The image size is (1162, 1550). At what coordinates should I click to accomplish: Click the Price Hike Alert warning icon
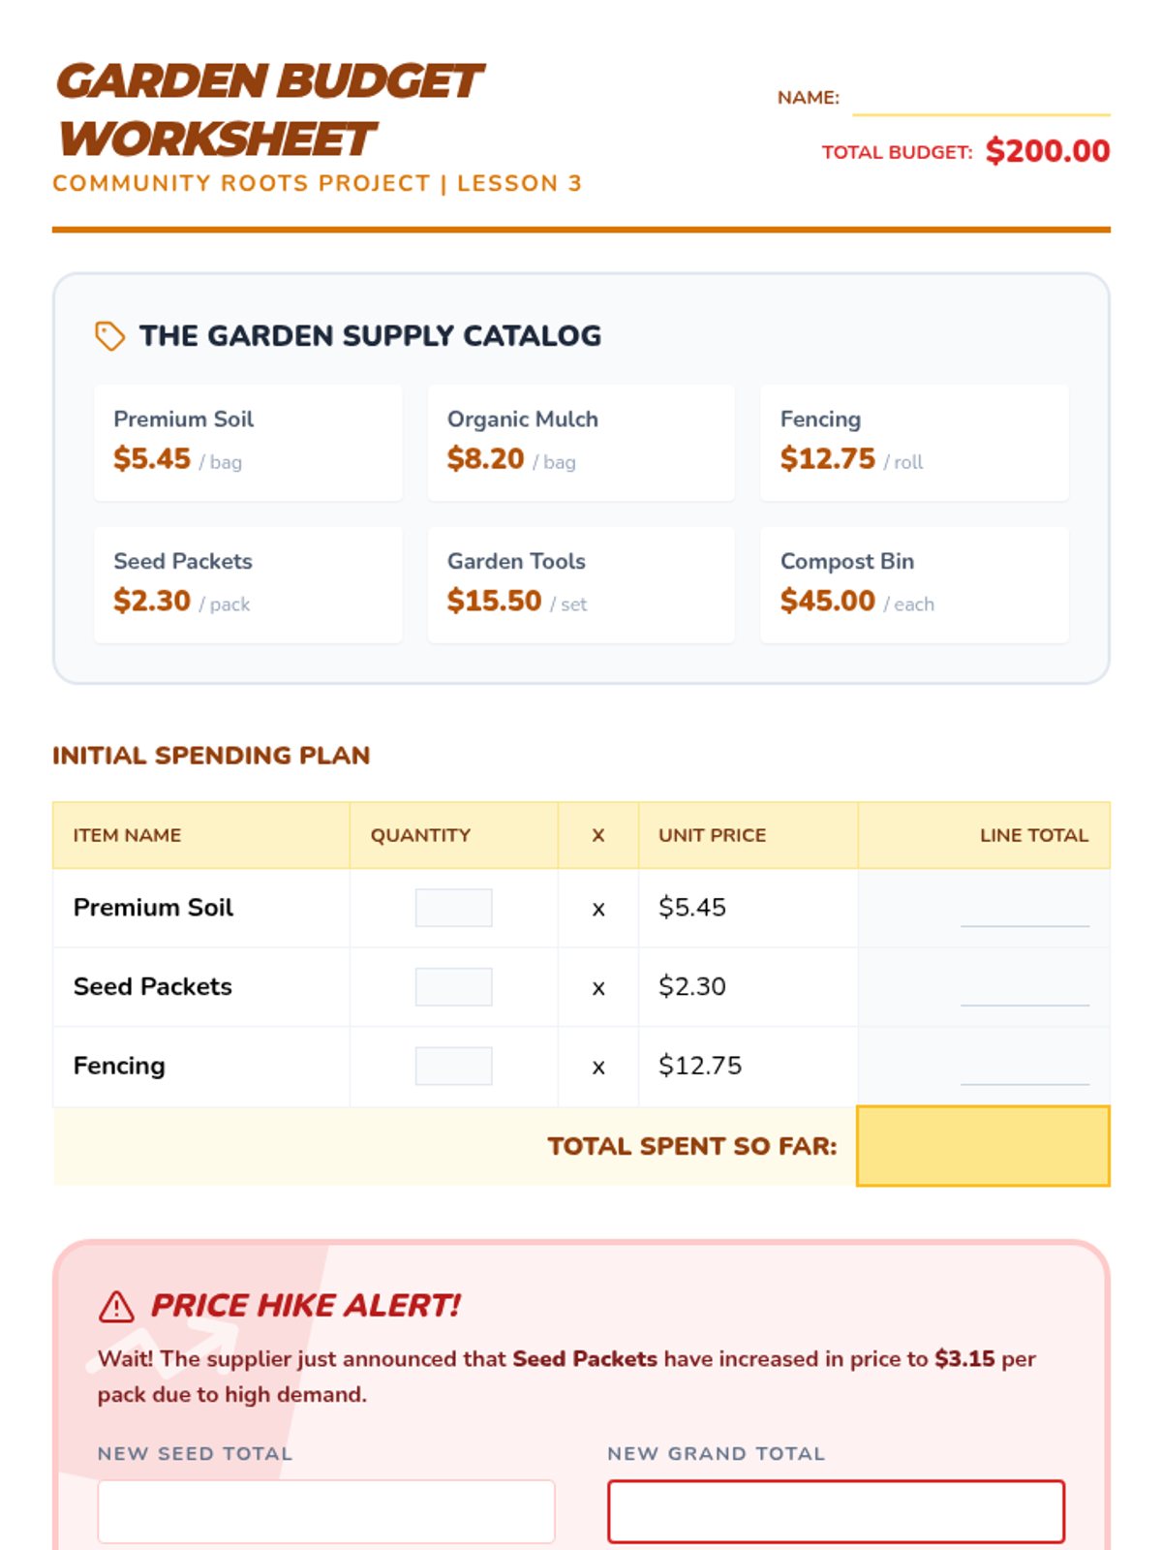click(x=116, y=1307)
